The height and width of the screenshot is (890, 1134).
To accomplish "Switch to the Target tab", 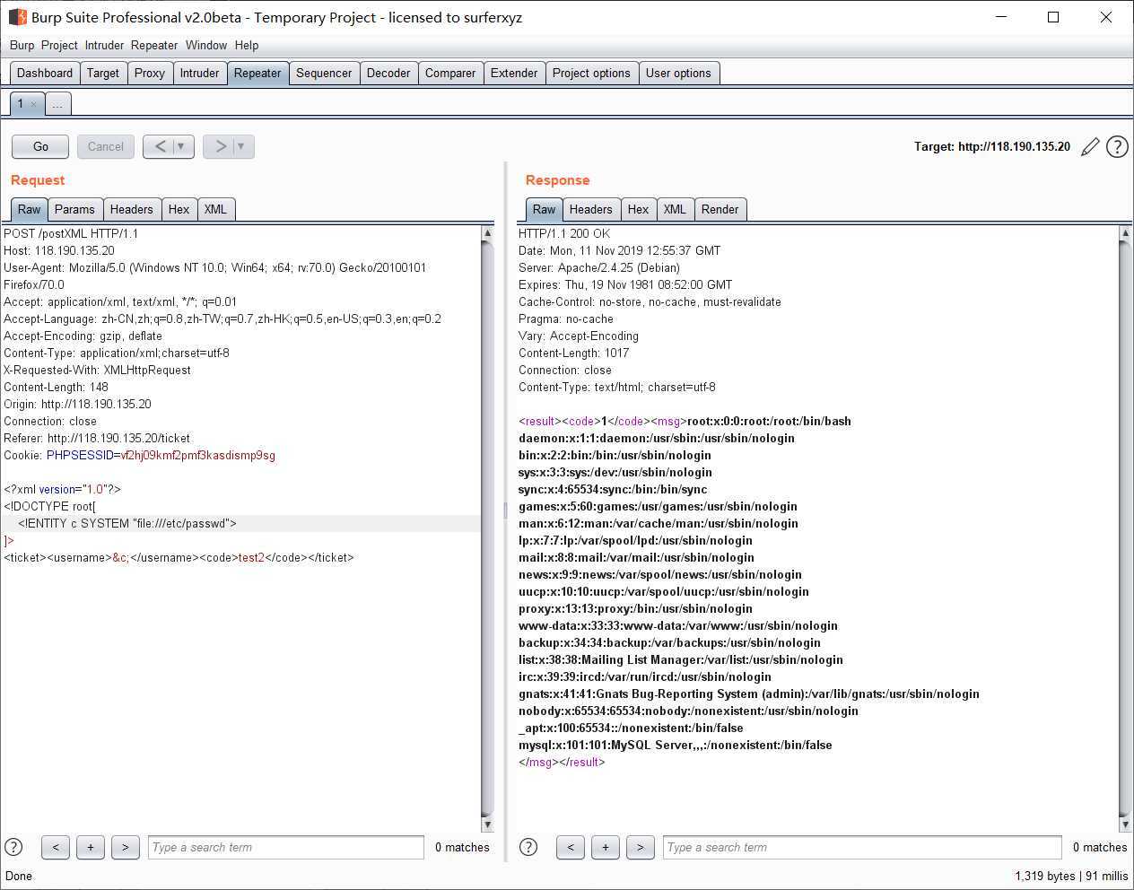I will (103, 73).
